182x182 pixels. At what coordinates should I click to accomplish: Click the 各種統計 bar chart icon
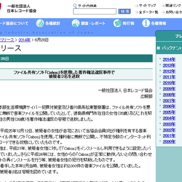click(x=40, y=23)
